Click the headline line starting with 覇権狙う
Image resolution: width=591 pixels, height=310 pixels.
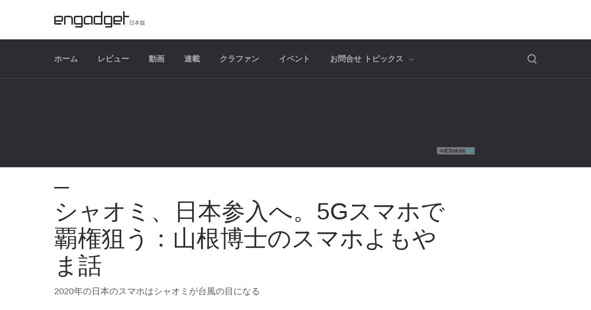(245, 239)
